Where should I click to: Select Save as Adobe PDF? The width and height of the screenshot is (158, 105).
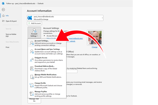(x=11, y=35)
